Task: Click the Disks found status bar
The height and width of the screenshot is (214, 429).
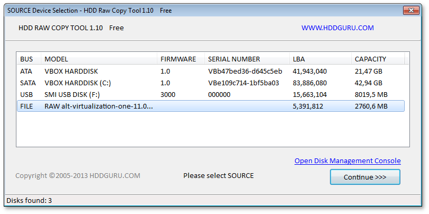Action: click(x=29, y=200)
